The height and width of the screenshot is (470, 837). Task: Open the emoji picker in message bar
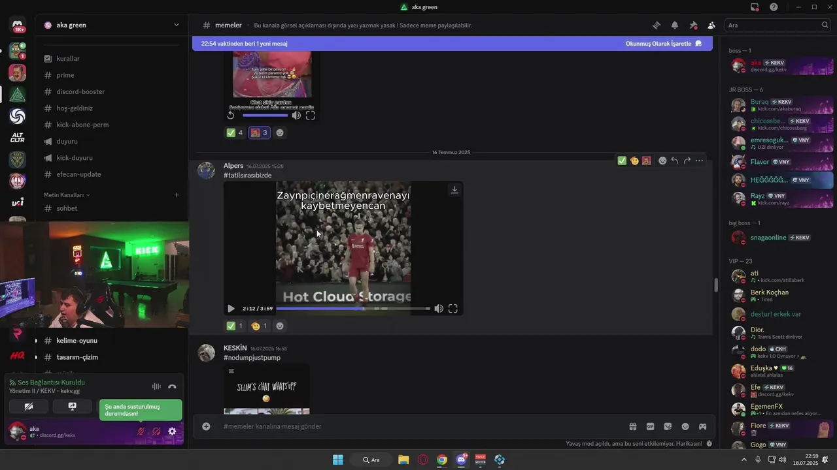tap(685, 426)
